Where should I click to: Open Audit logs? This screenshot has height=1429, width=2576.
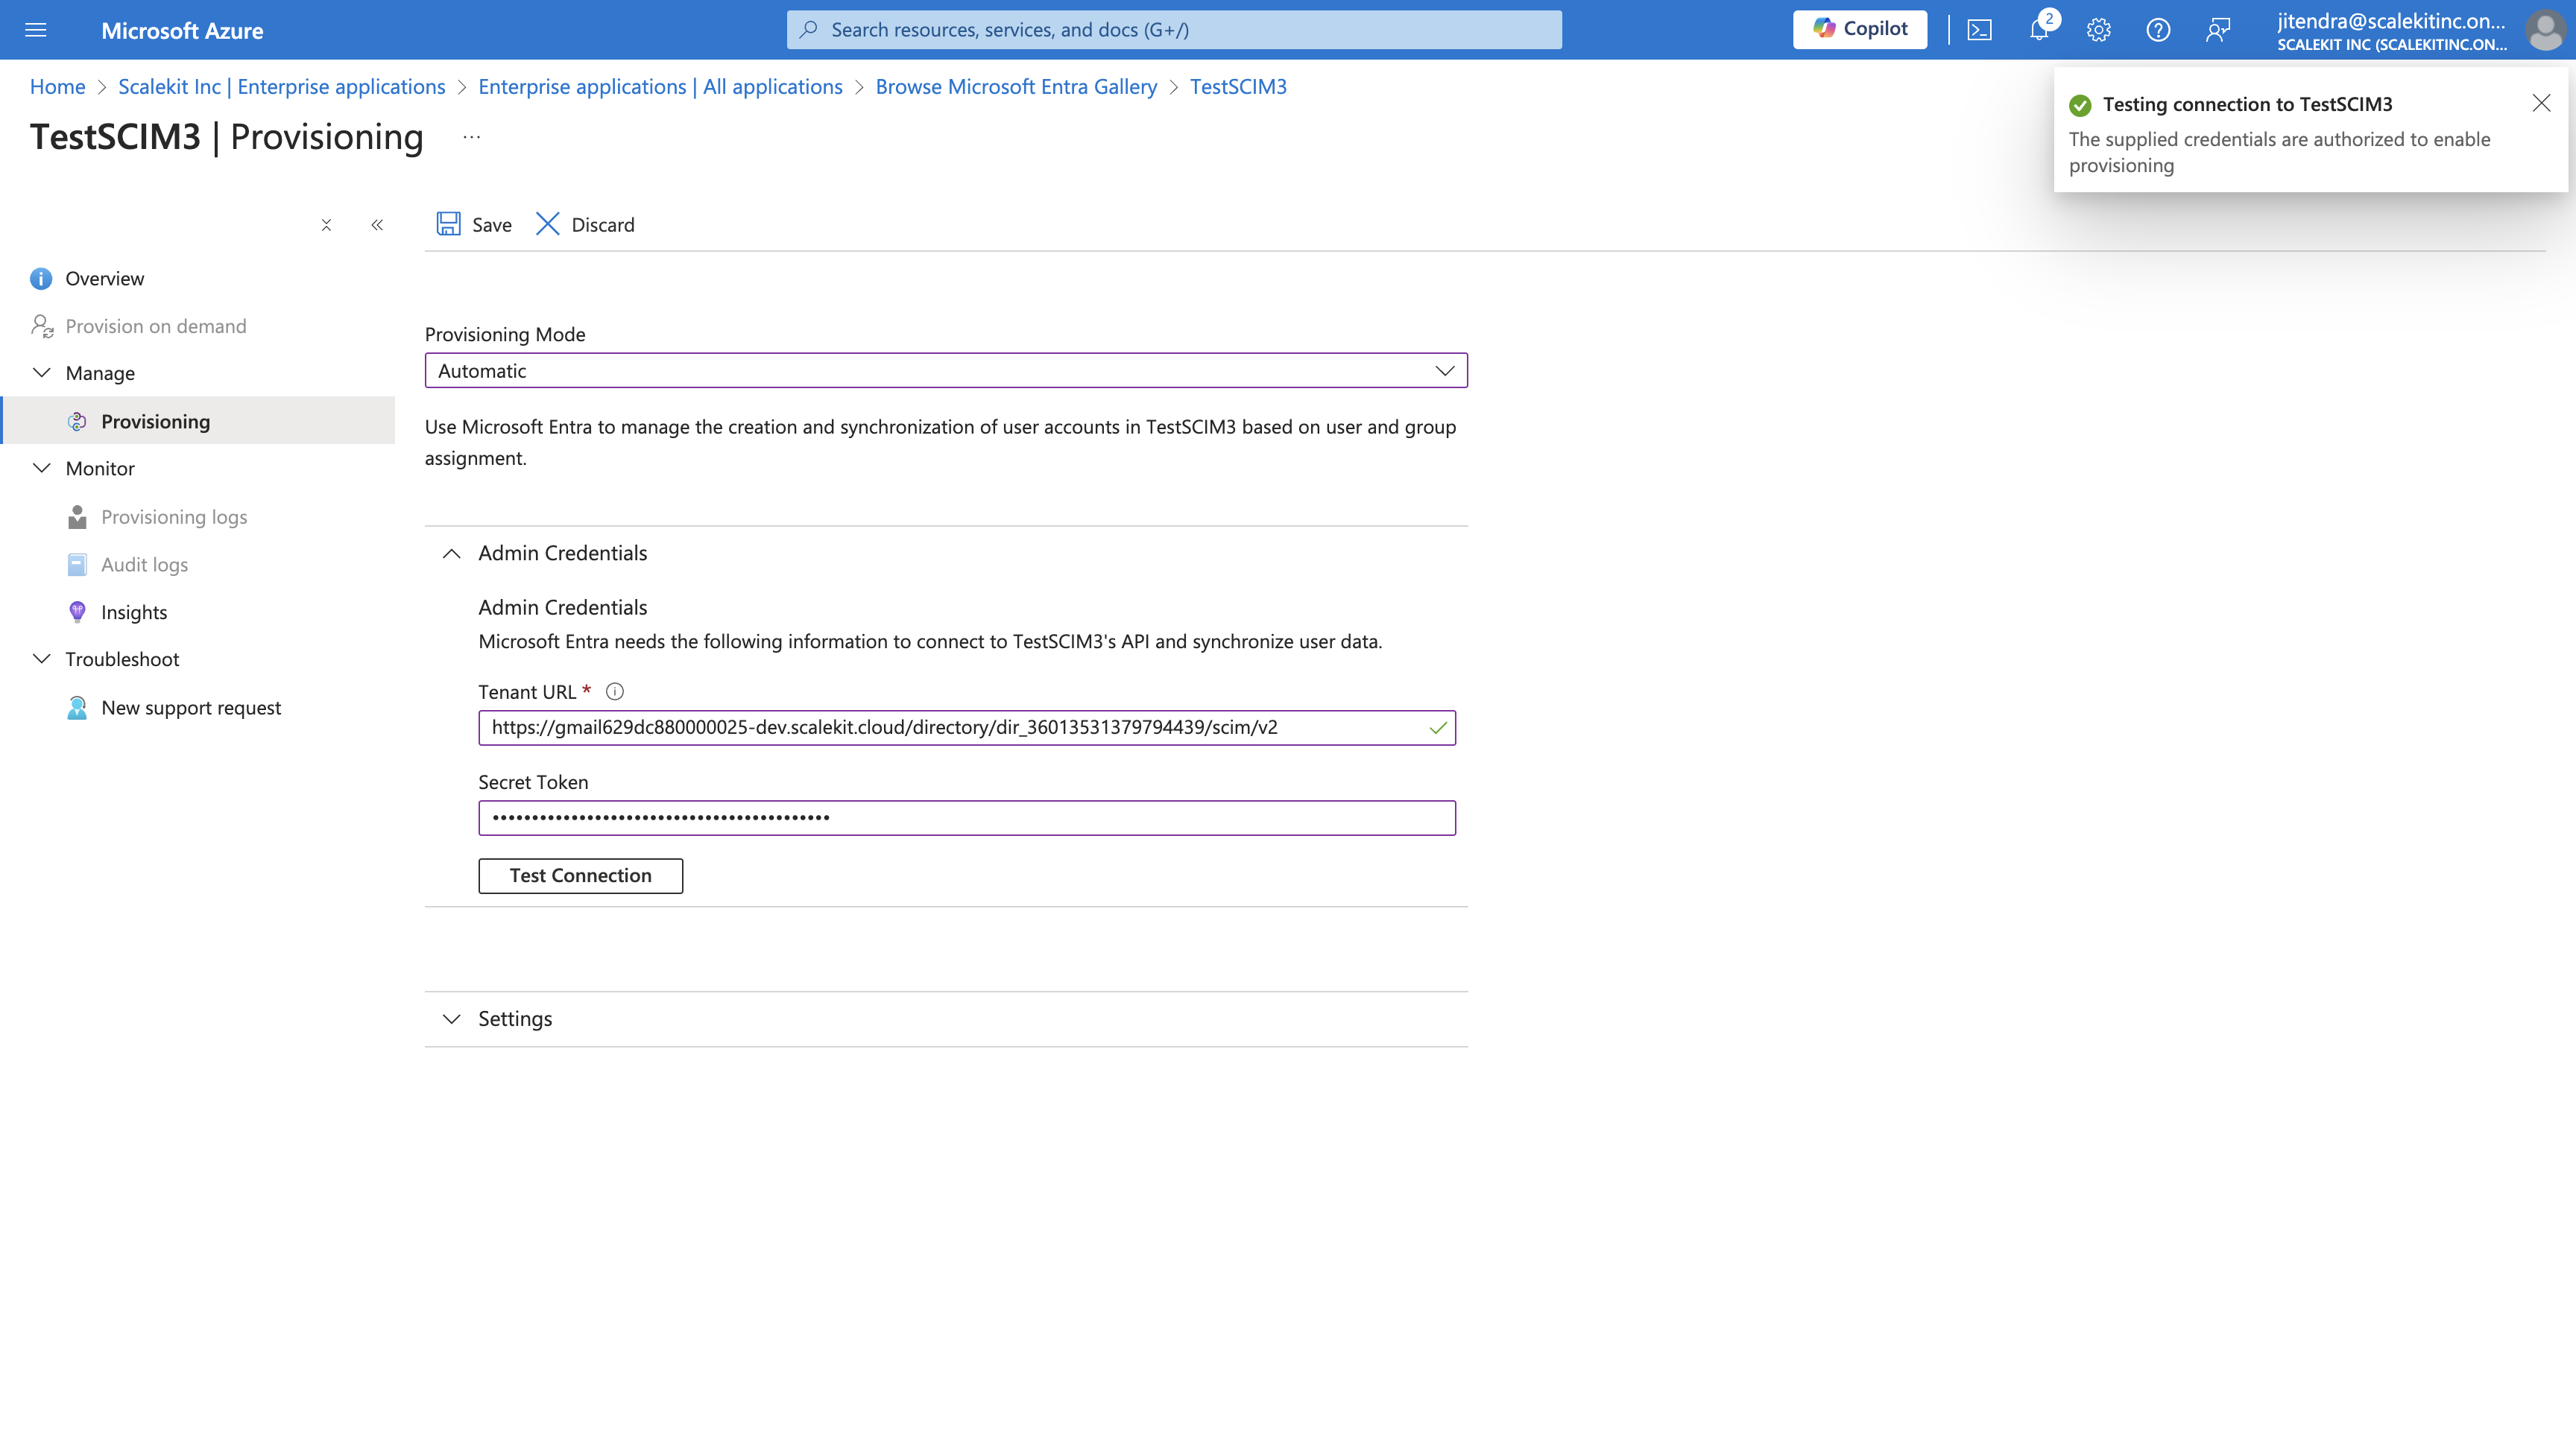click(x=144, y=565)
